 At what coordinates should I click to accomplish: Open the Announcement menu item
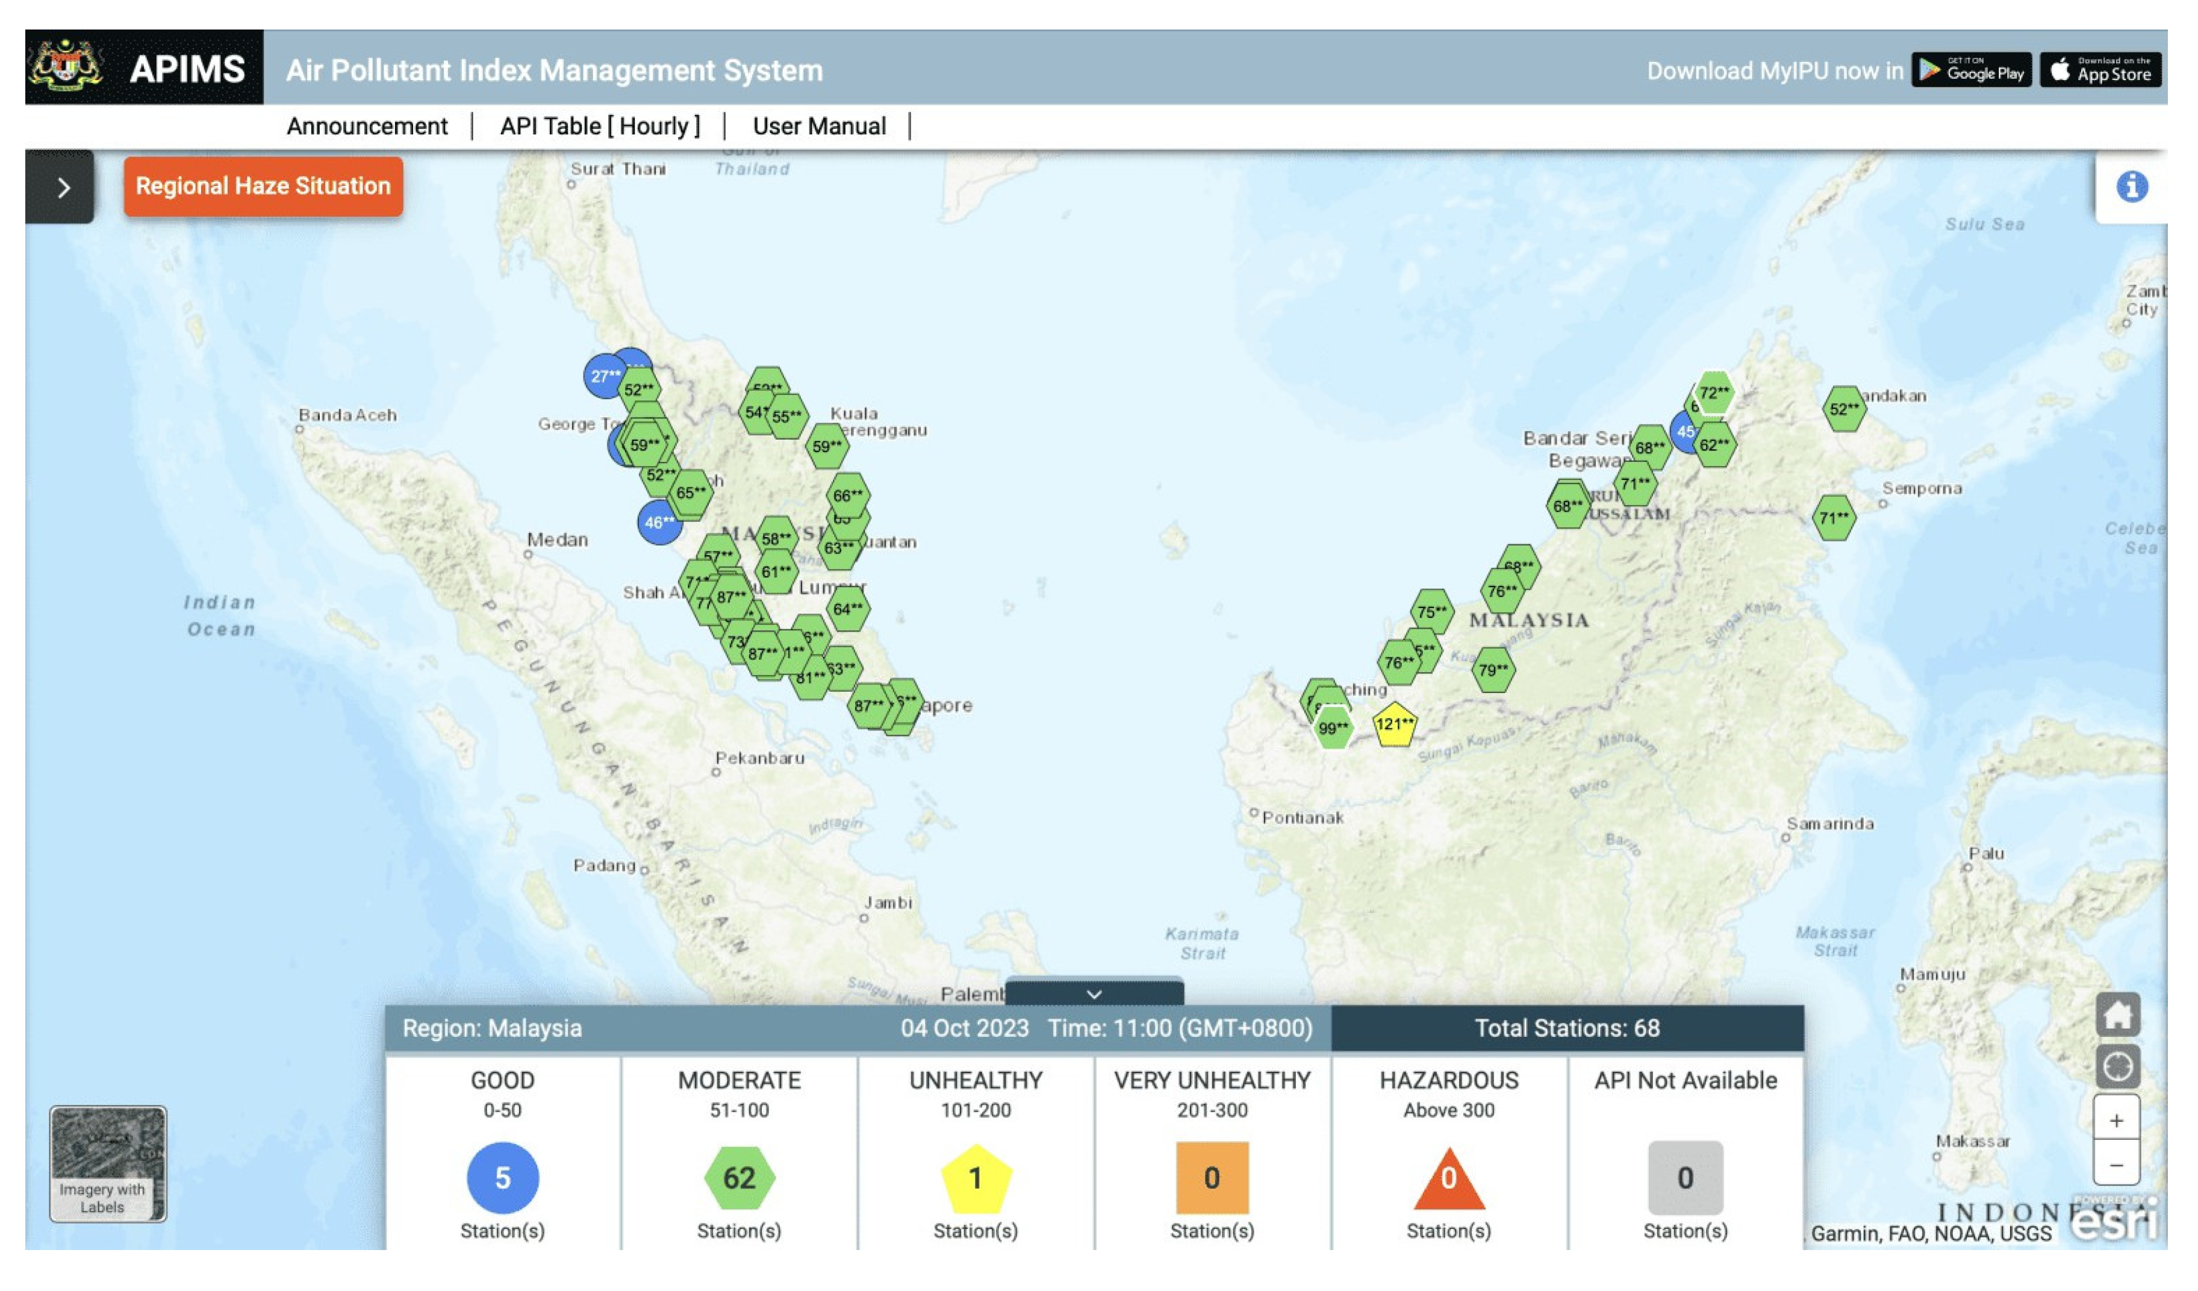pyautogui.click(x=367, y=126)
